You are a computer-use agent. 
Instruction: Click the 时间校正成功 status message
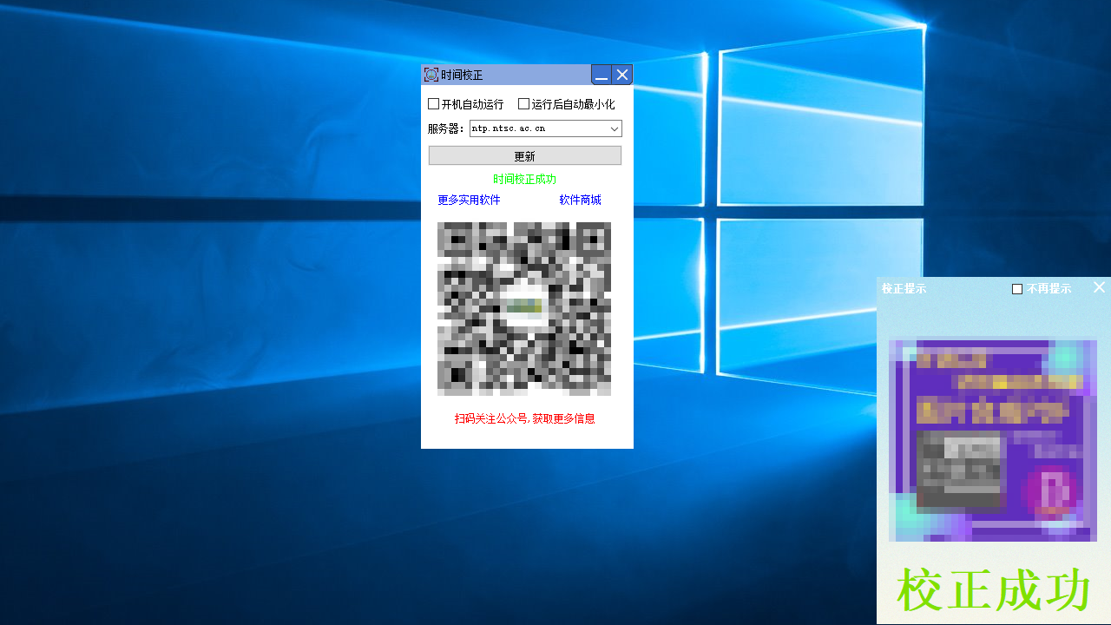[524, 179]
